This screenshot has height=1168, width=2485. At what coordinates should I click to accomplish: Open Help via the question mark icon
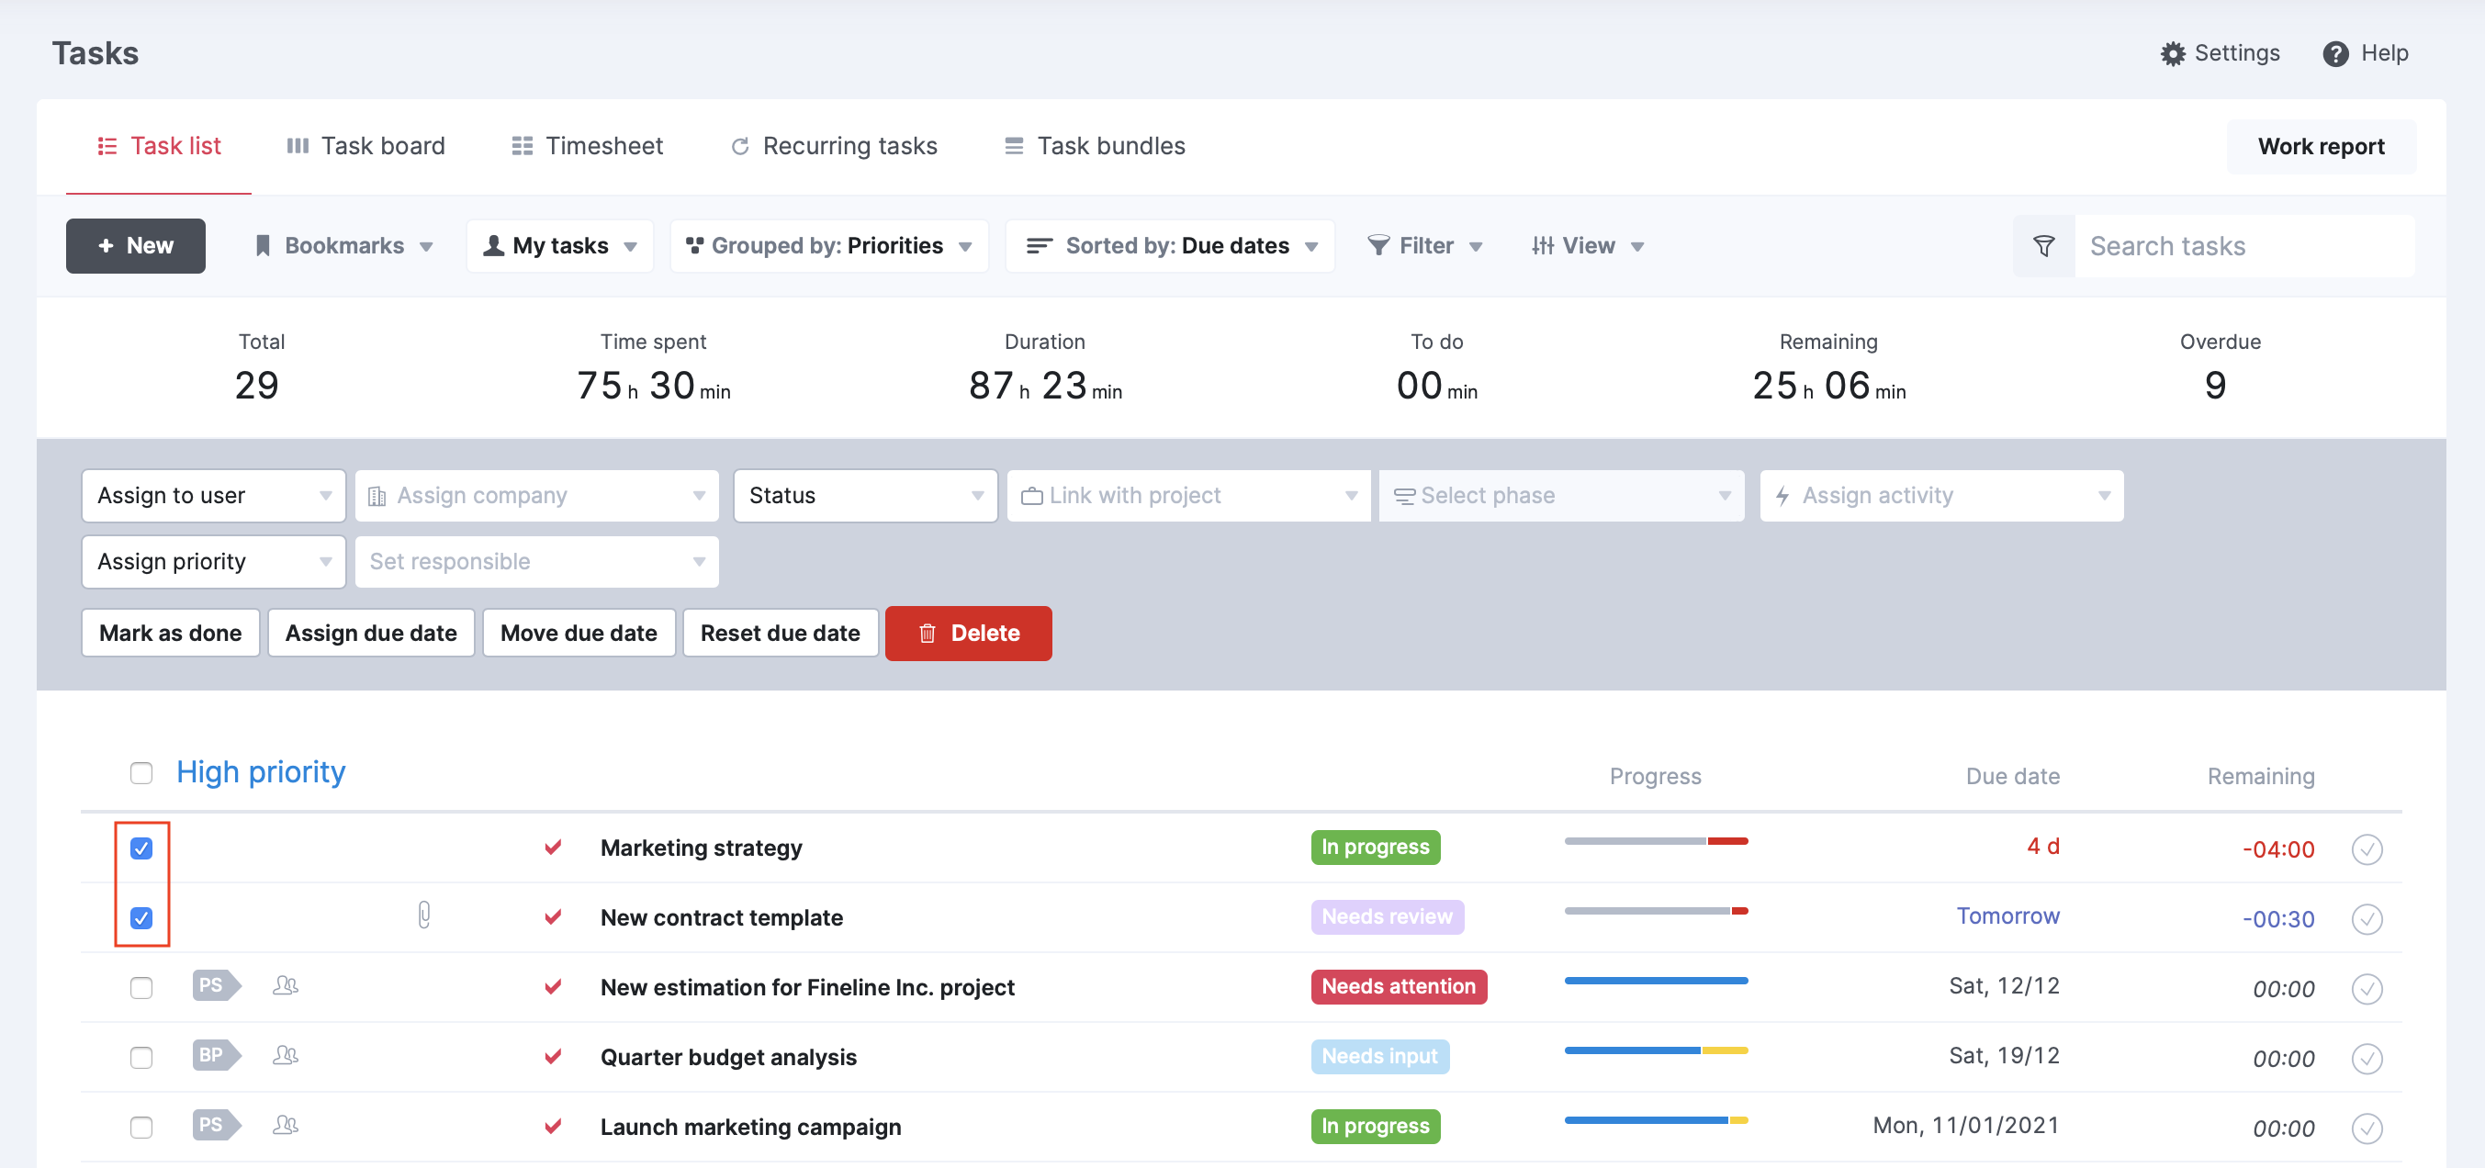pos(2334,54)
